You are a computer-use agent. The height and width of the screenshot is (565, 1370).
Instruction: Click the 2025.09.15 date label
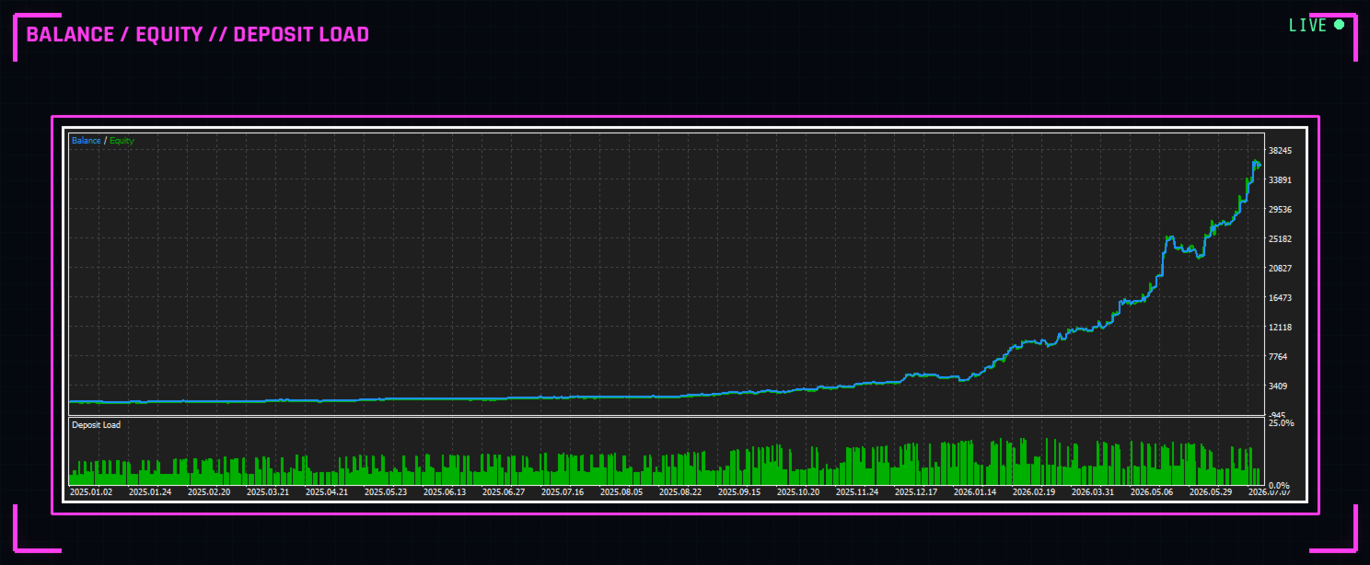tap(739, 492)
